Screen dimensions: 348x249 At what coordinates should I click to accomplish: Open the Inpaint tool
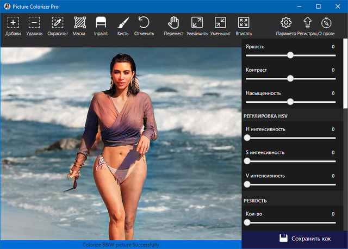[101, 26]
